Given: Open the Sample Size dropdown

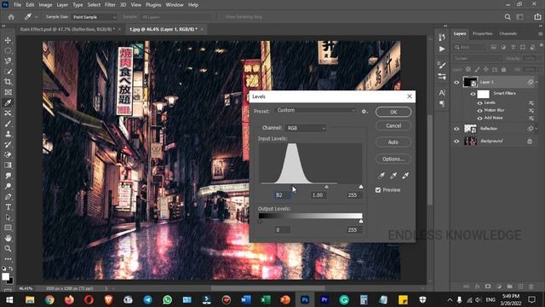Looking at the screenshot, I should (94, 17).
